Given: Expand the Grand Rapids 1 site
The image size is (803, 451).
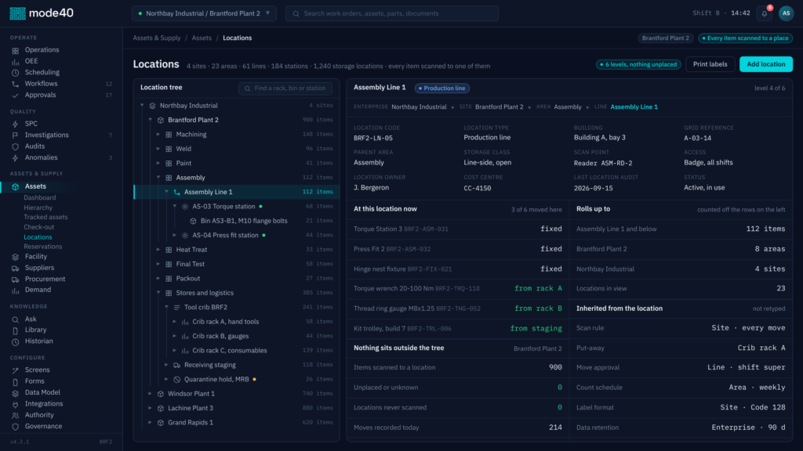Looking at the screenshot, I should [150, 422].
